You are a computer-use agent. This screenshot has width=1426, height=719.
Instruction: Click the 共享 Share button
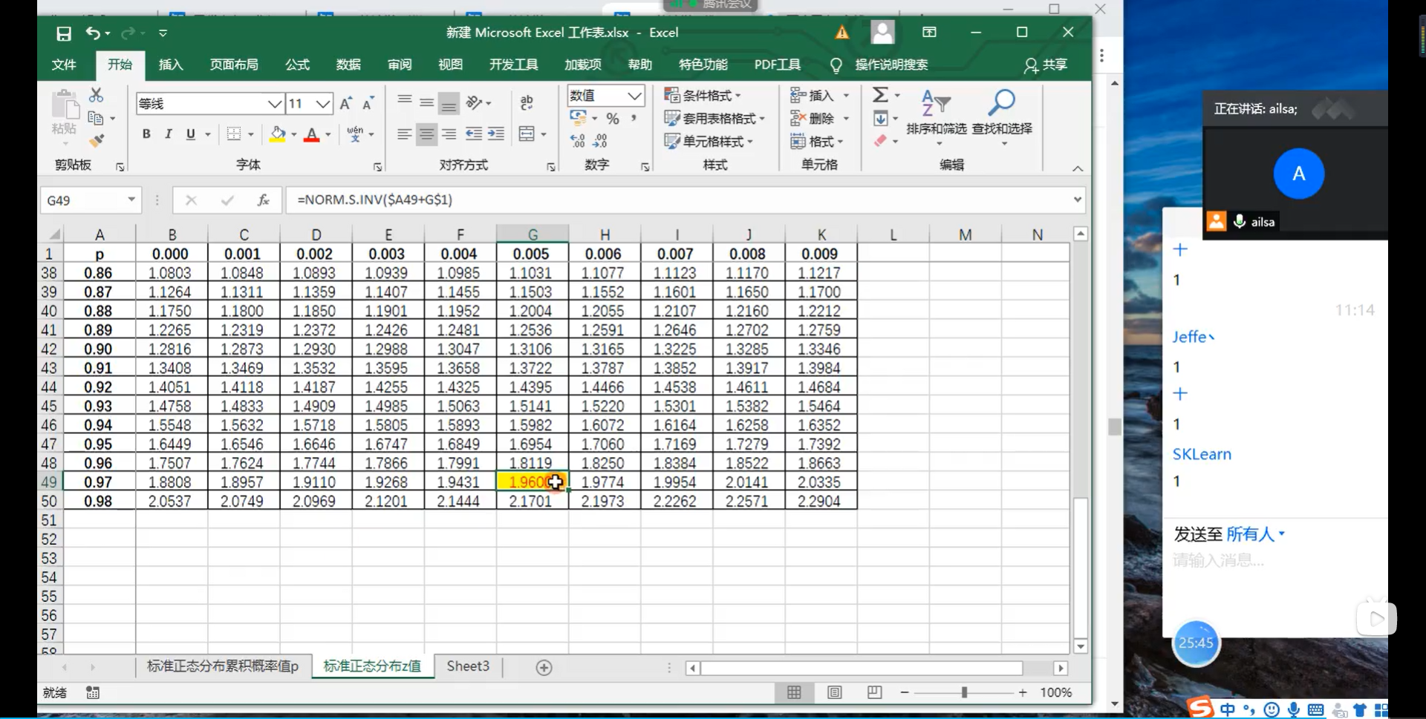[x=1046, y=65]
